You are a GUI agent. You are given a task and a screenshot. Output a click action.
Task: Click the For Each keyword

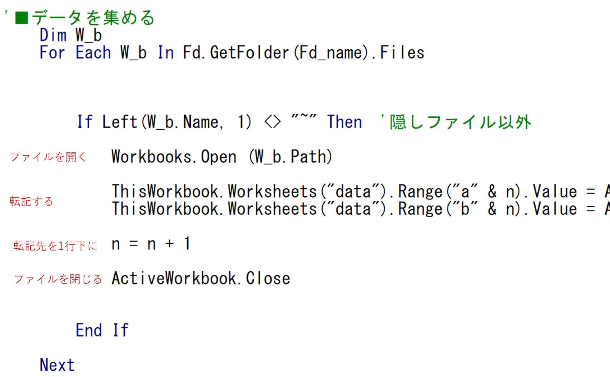click(x=75, y=53)
